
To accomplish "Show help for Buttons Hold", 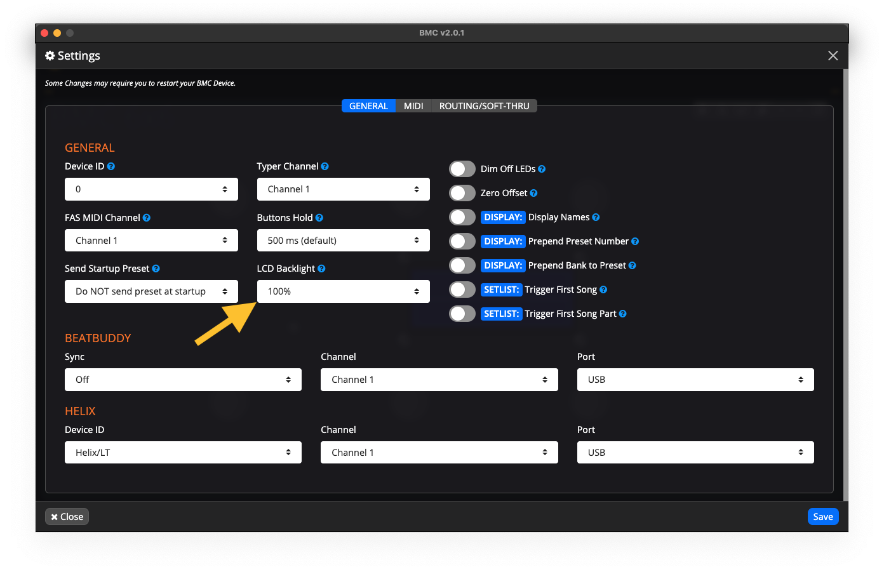I will pos(319,218).
